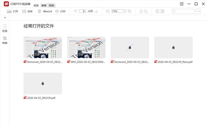Print the document via 打印

point(60,11)
